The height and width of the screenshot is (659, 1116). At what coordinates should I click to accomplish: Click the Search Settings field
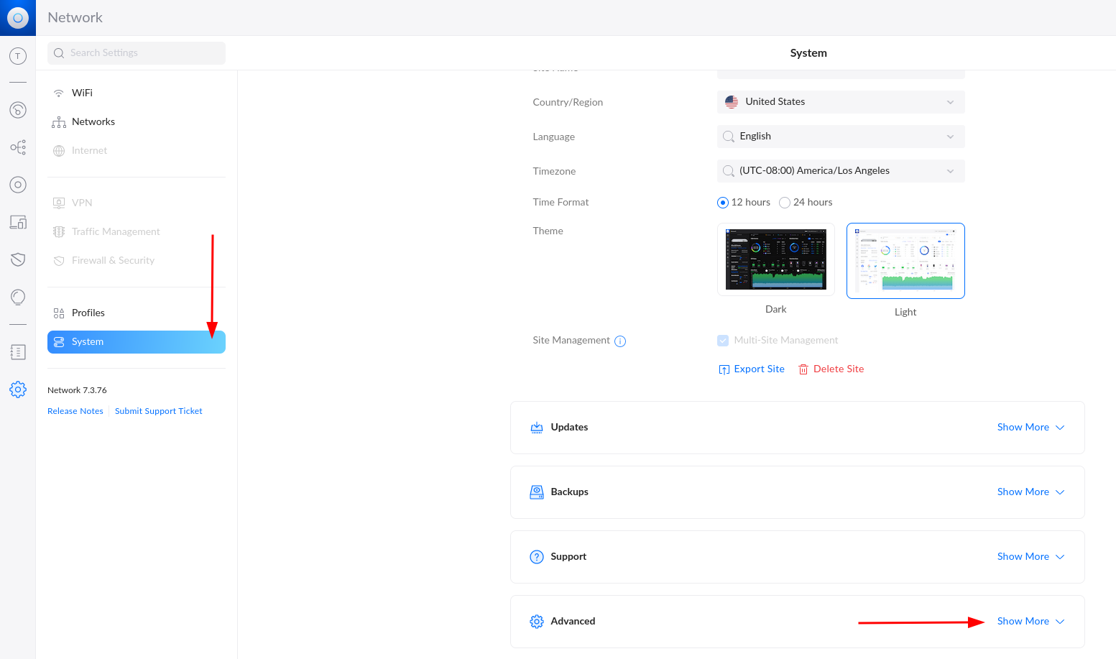click(137, 53)
